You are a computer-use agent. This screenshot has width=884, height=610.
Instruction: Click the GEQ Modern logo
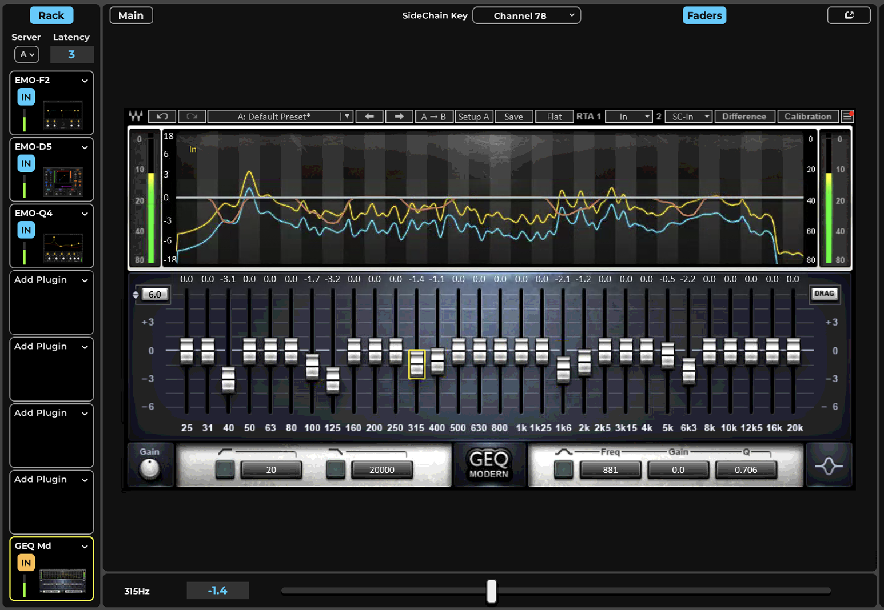point(489,464)
